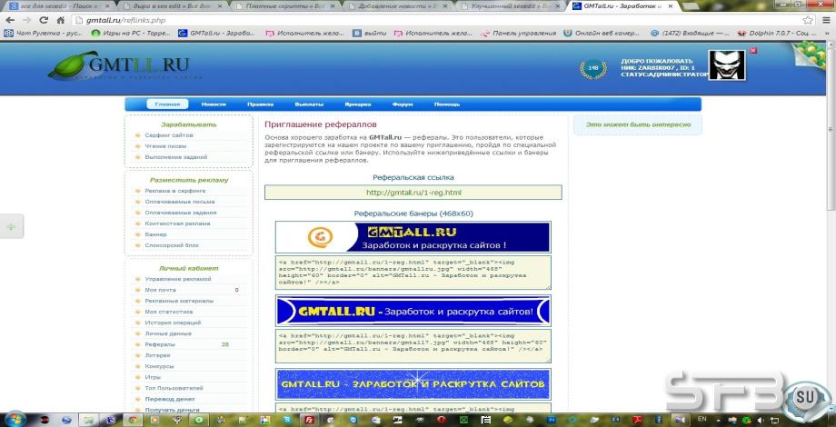Select 'Главная' in site navigation
This screenshot has width=836, height=427.
click(x=167, y=104)
